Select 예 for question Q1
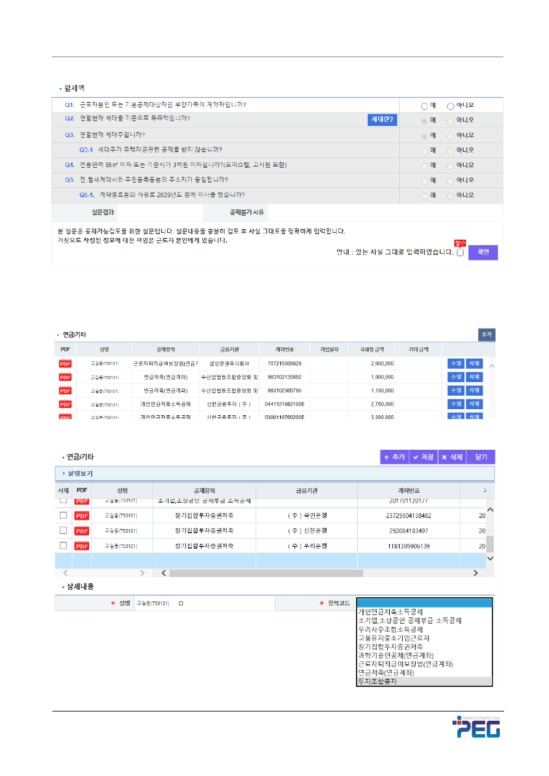 (x=424, y=106)
